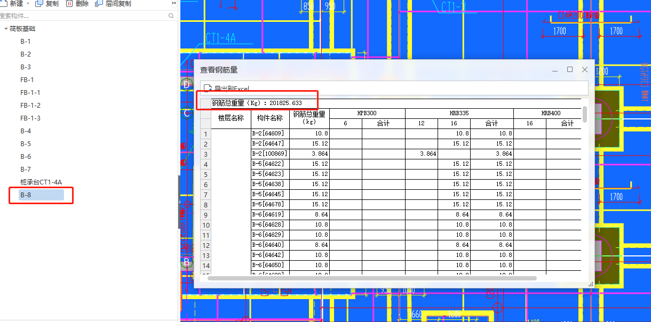Click the HPB300 group header
651x322 pixels.
pos(367,114)
